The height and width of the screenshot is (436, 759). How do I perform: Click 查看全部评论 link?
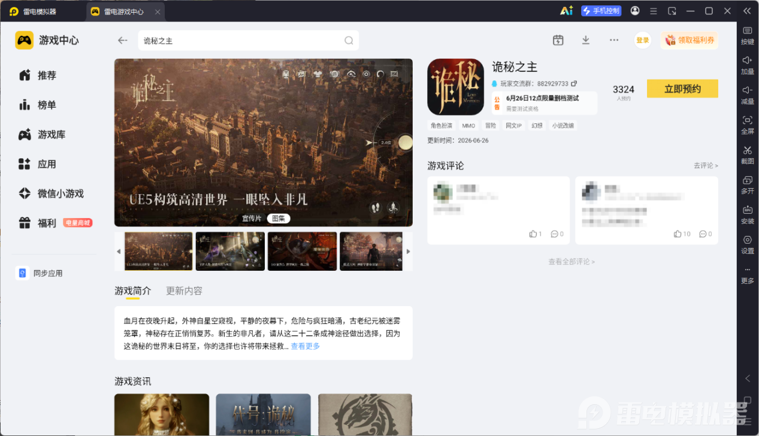pyautogui.click(x=571, y=262)
